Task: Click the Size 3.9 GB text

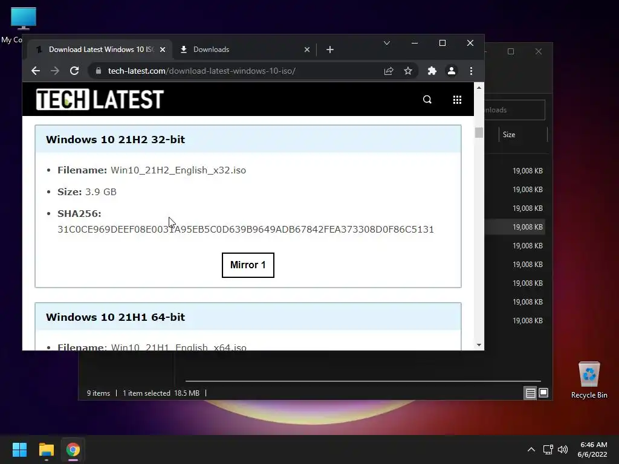Action: pos(87,192)
